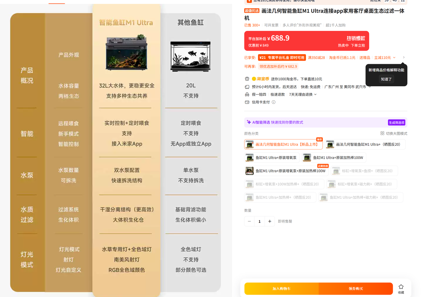The height and width of the screenshot is (297, 424).
Task: Select 画法几何智能鱼缸M1 Ultra【新品上市】 option
Action: [x=284, y=145]
